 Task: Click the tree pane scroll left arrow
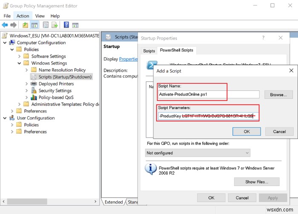point(3,202)
